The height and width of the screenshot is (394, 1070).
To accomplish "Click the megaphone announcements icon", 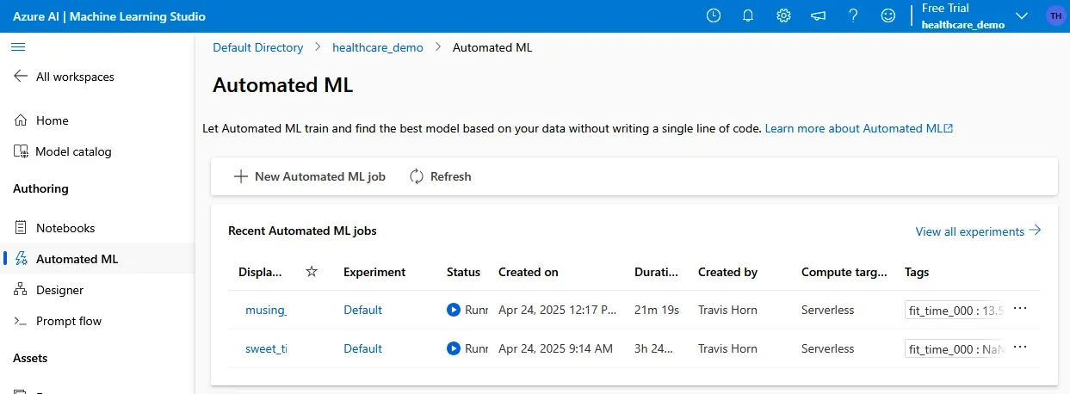I will tap(818, 15).
